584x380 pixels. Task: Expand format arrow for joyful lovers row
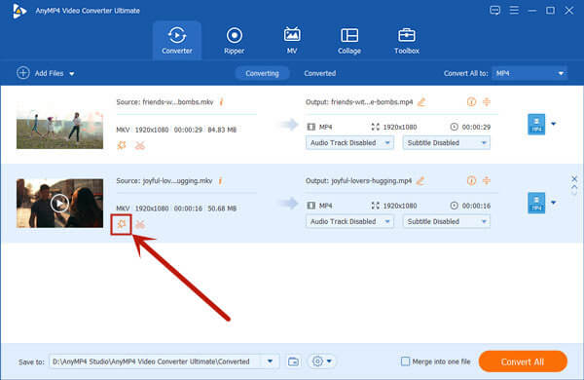click(x=554, y=203)
